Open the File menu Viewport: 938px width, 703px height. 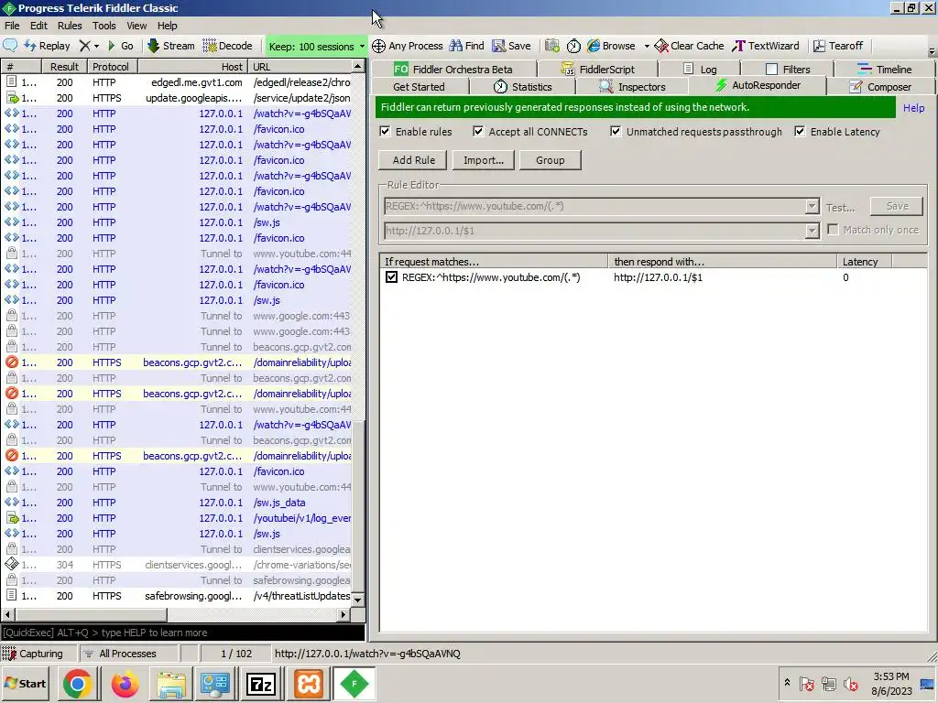tap(12, 26)
